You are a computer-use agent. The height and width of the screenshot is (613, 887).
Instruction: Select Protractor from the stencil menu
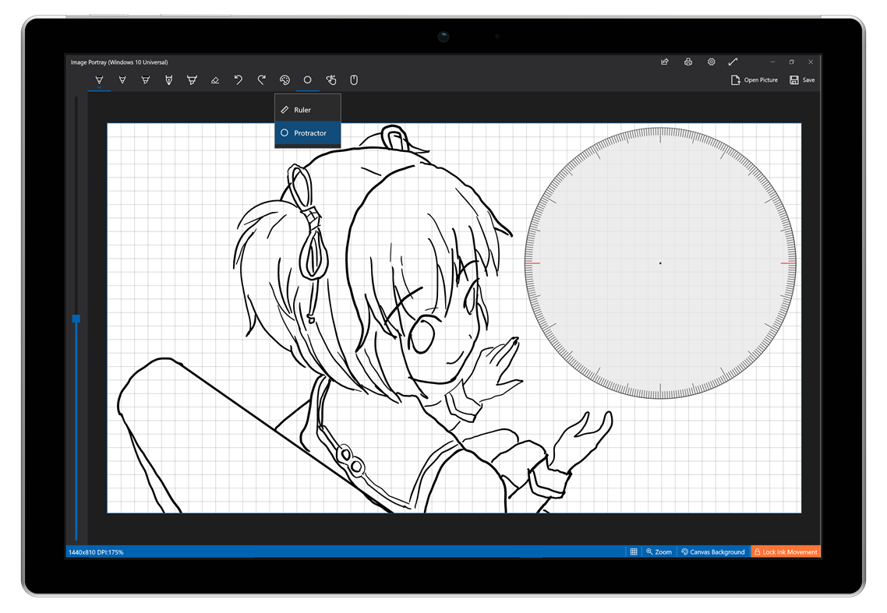[307, 133]
